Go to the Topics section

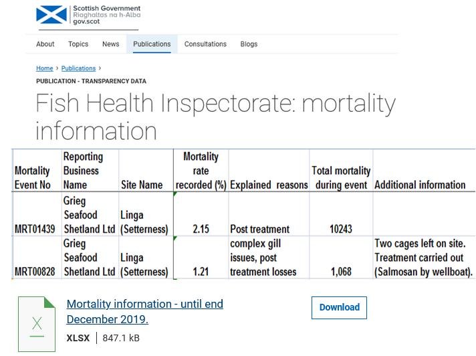pyautogui.click(x=78, y=44)
